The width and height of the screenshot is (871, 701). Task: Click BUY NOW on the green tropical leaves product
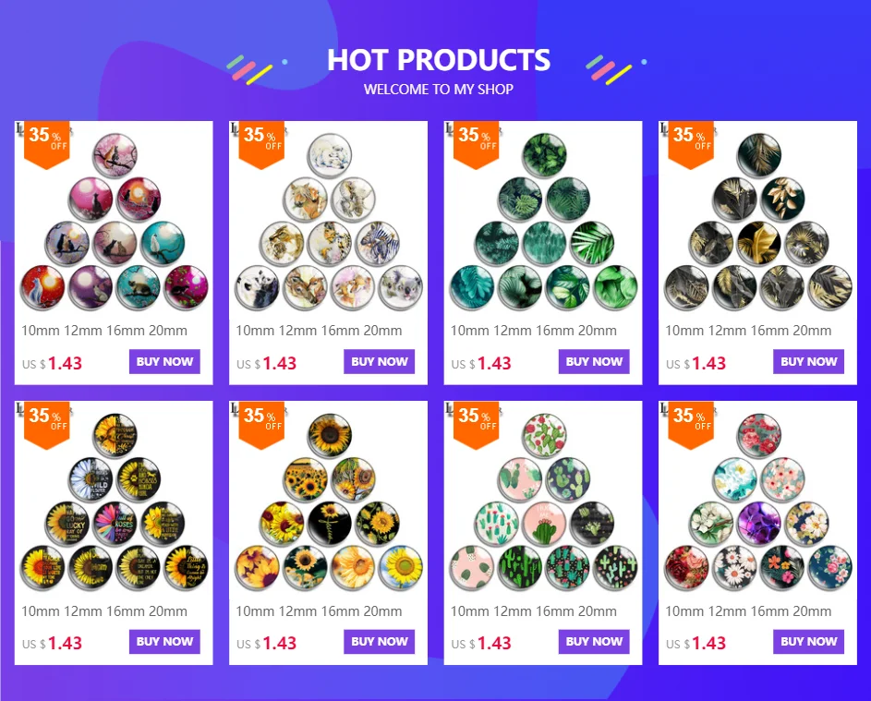594,362
